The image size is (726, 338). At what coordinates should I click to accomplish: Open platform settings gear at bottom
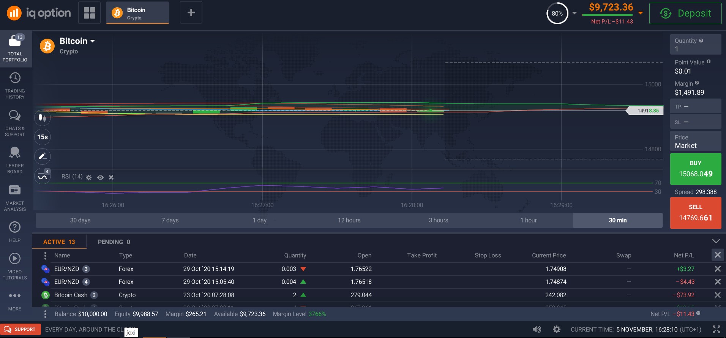pyautogui.click(x=557, y=329)
